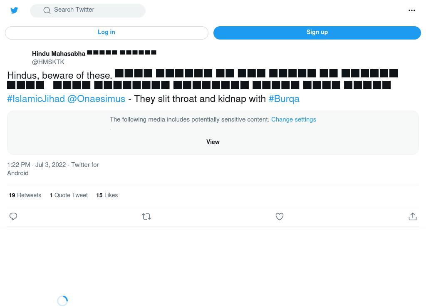
Task: View the 1 Quote Tweet list
Action: click(69, 195)
